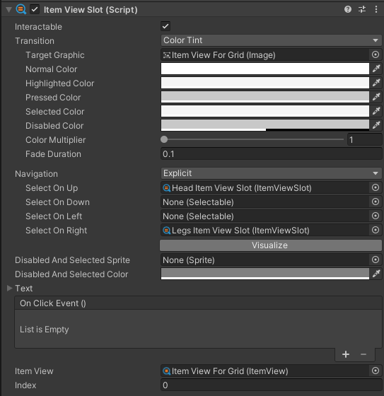The image size is (384, 396).
Task: Pick Pressed Color with eyedropper
Action: tap(376, 97)
